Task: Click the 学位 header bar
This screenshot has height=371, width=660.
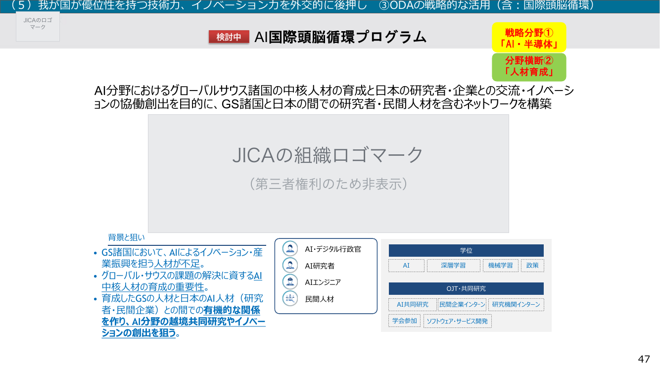Action: pyautogui.click(x=466, y=250)
